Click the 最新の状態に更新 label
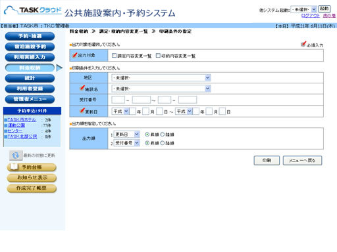 [39, 156]
